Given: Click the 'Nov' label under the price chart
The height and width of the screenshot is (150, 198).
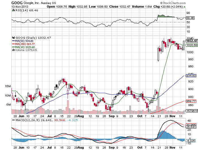Looking at the screenshot, I should 172,116.
